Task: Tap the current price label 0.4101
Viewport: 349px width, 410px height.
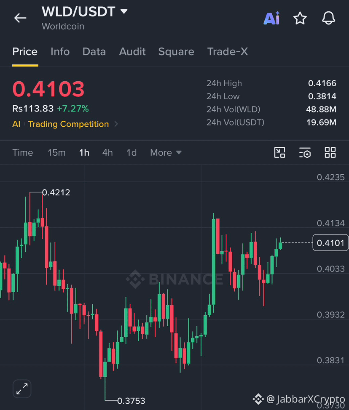Action: (330, 242)
